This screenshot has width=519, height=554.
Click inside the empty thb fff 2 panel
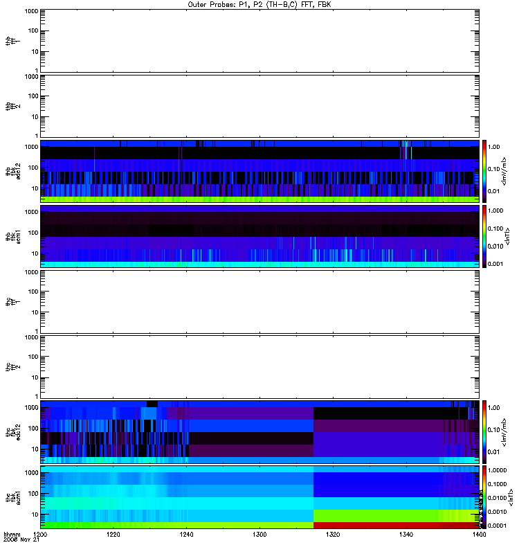(259, 105)
